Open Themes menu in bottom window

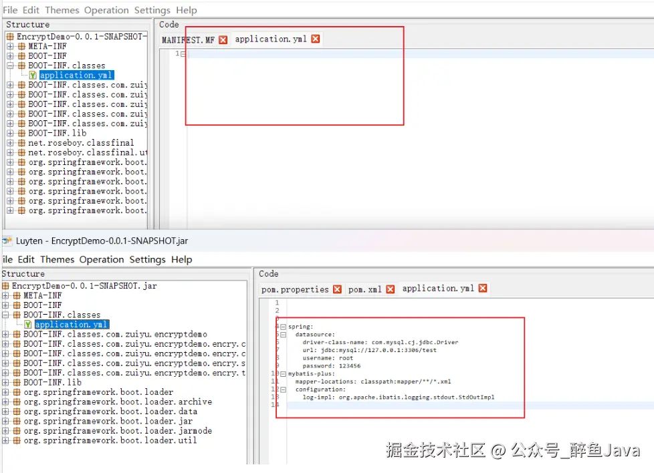pyautogui.click(x=57, y=260)
